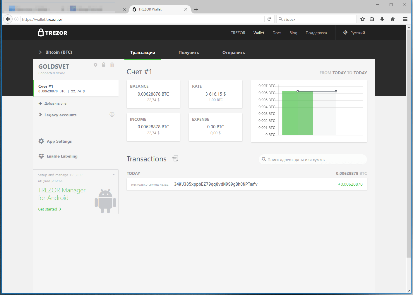Viewport: 413px width, 295px height.
Task: Expand Legacy accounts section
Action: 58,115
